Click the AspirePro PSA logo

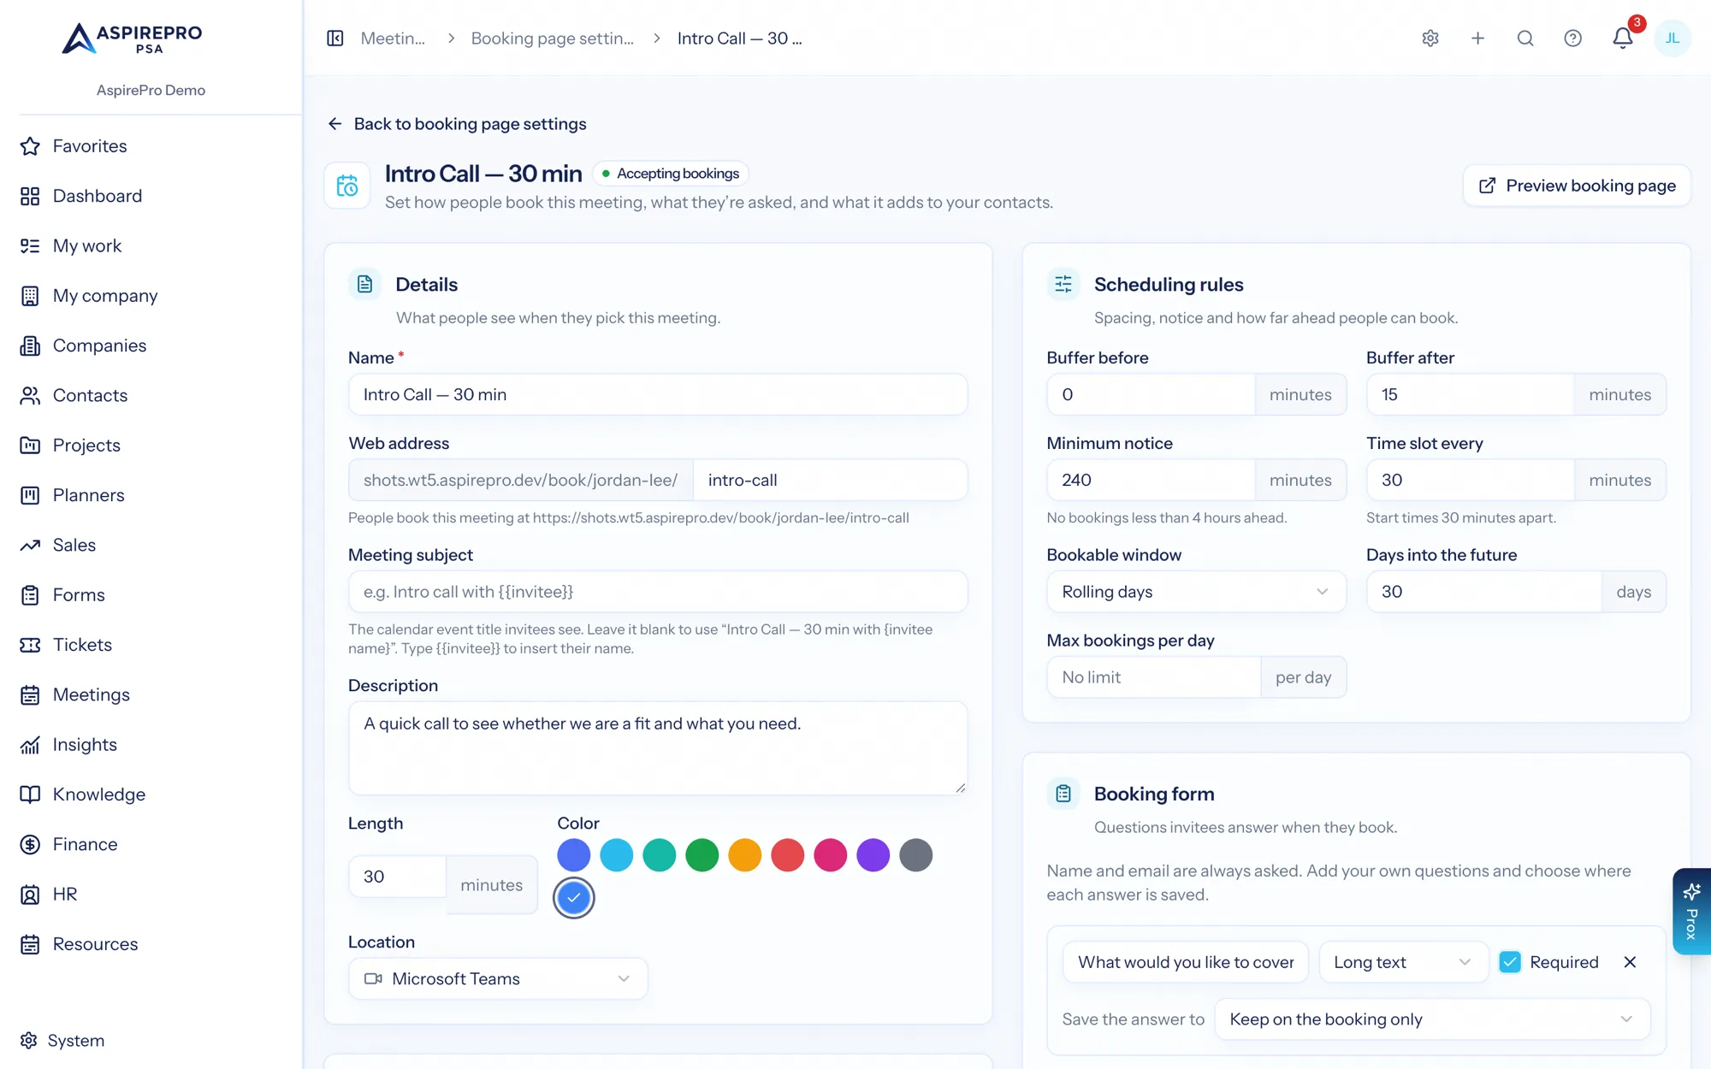click(133, 38)
